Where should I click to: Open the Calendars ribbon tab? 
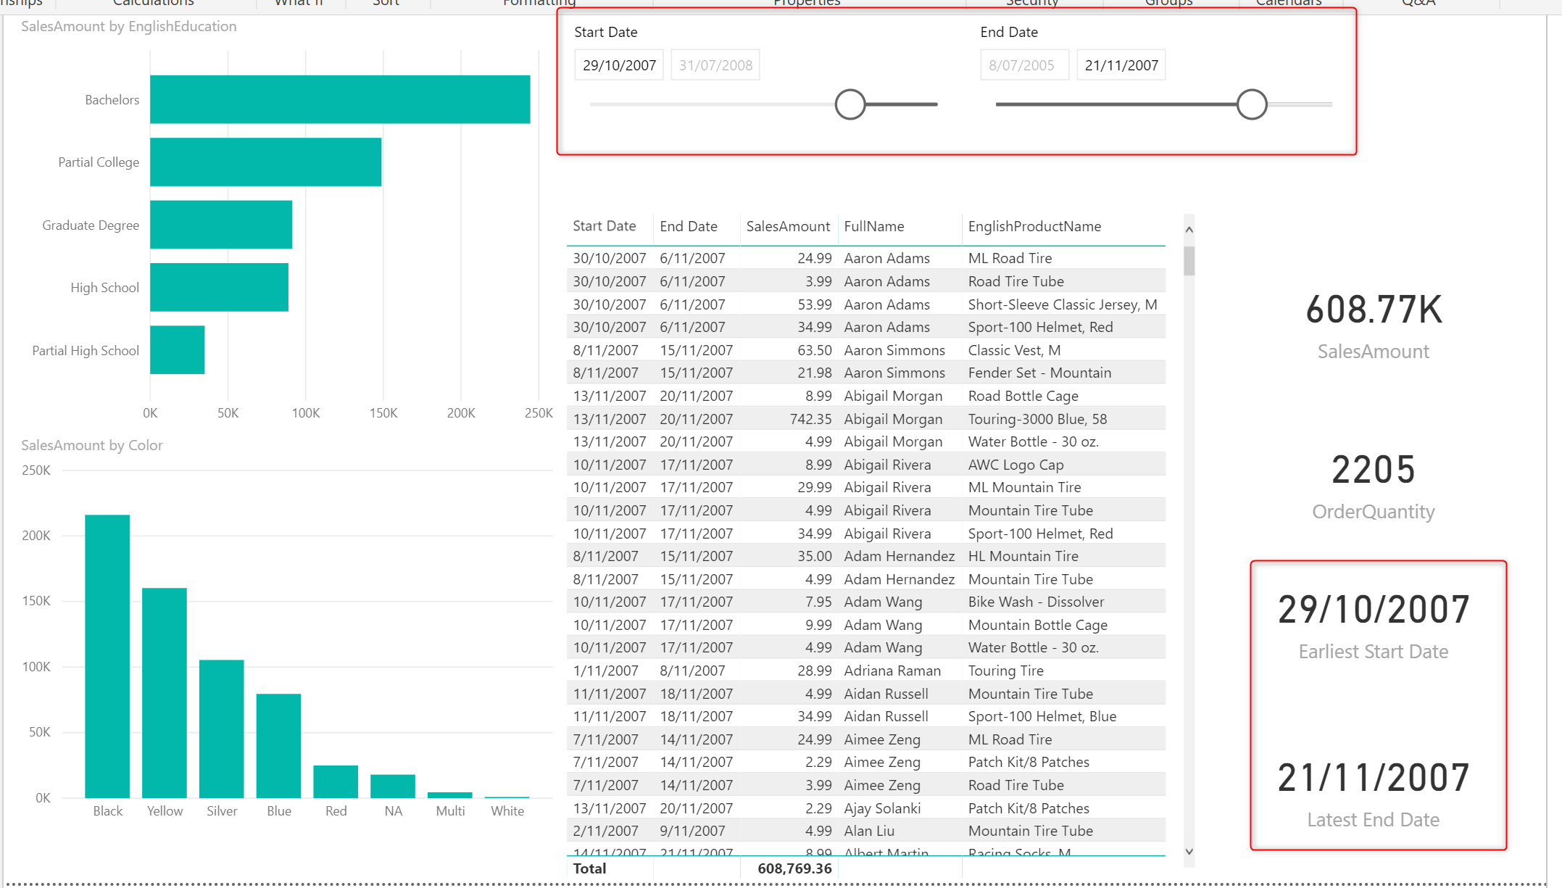(x=1287, y=4)
